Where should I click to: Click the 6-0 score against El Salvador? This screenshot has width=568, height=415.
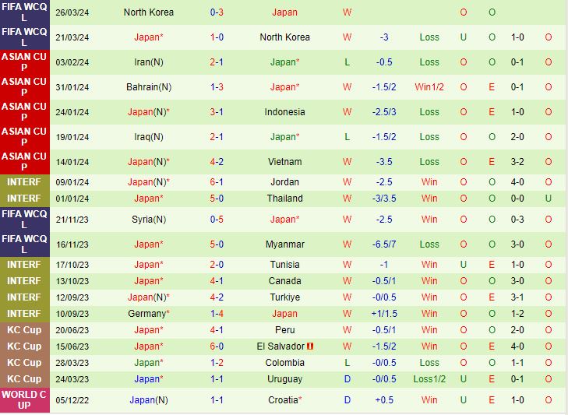click(x=217, y=346)
